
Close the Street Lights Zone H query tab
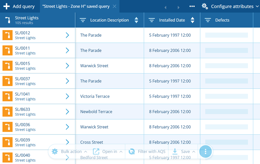pos(114,6)
